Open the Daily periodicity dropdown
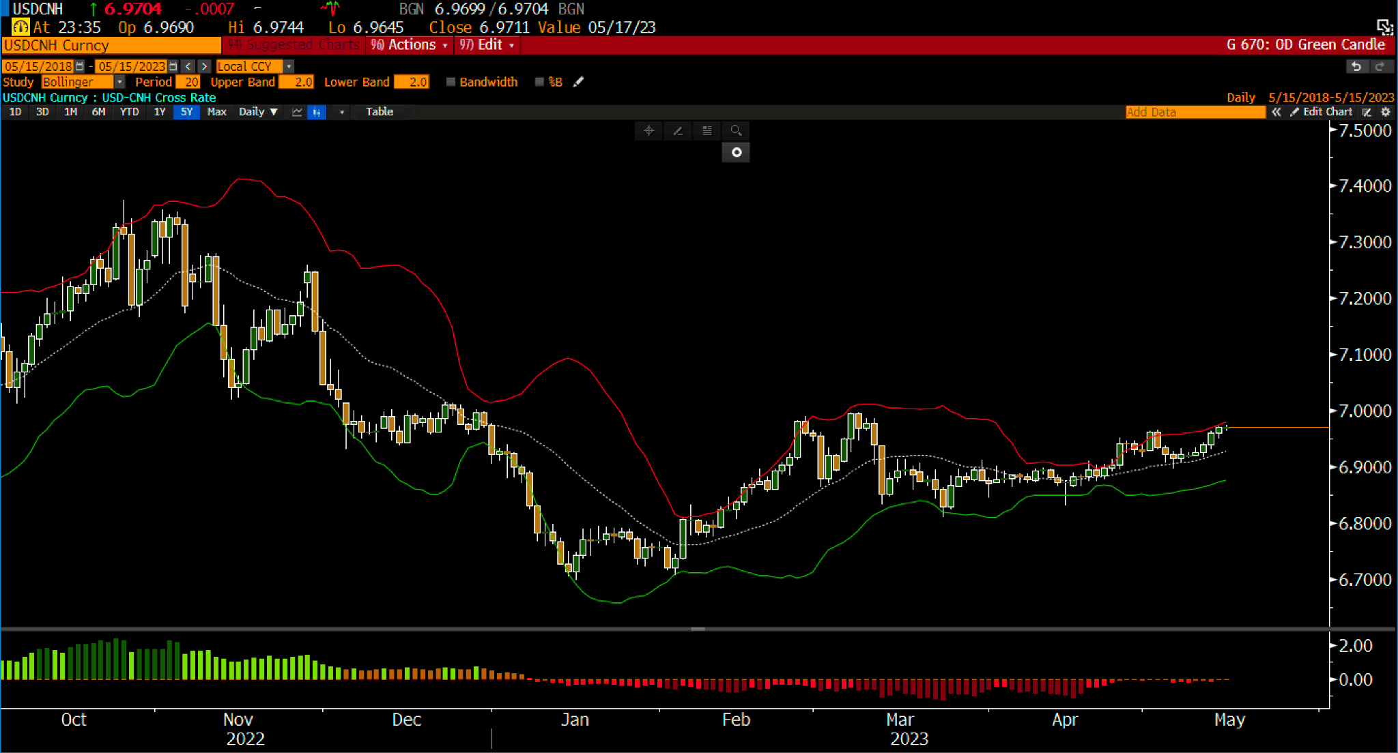 (258, 112)
